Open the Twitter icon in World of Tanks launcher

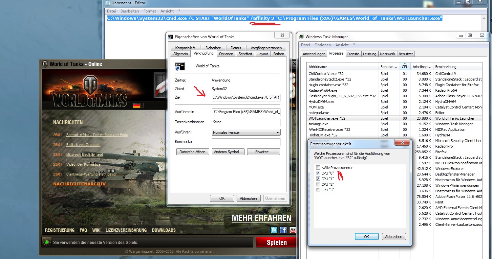[274, 230]
